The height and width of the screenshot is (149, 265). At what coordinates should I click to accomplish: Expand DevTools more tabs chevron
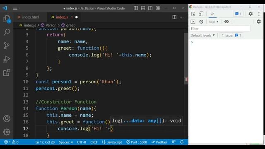[x=212, y=14]
